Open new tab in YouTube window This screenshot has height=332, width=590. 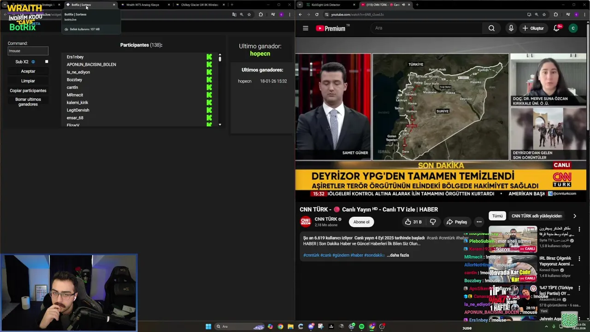[x=417, y=5]
